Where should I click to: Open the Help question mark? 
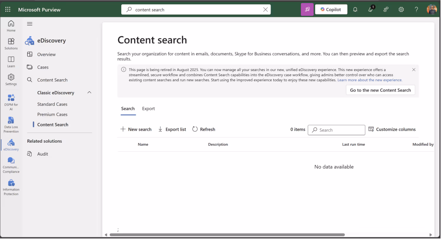(416, 9)
